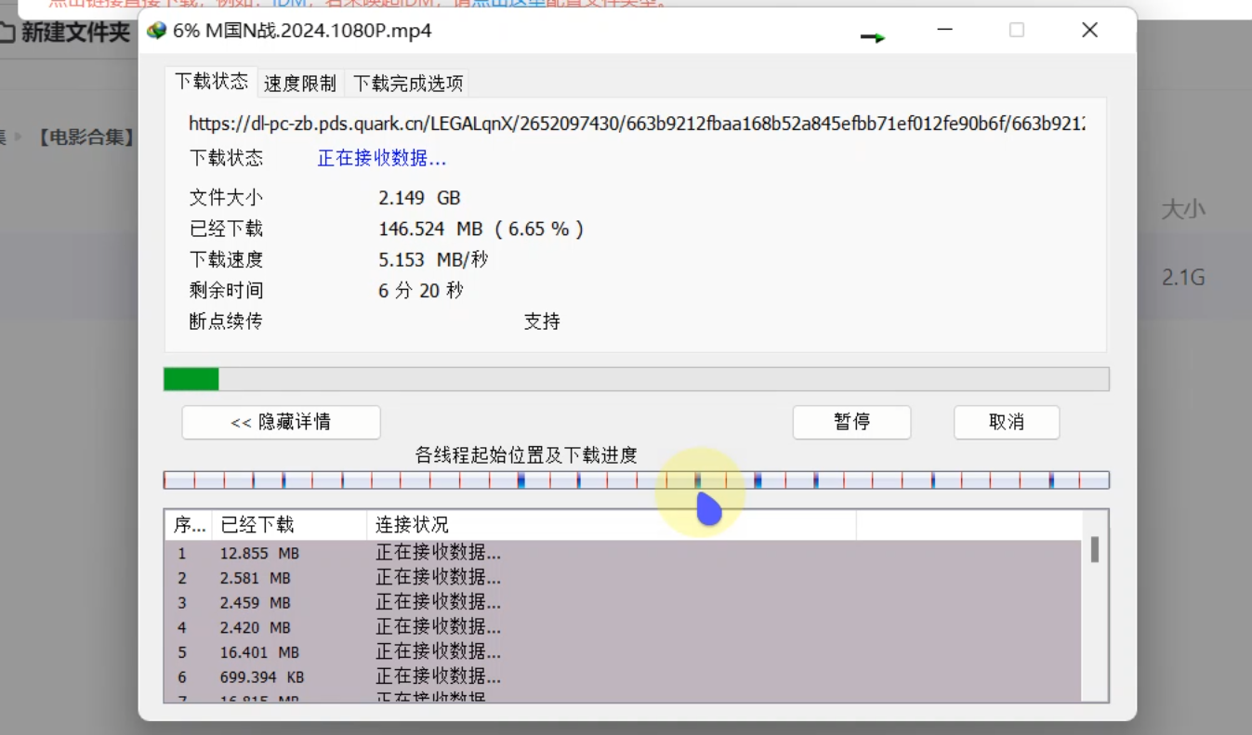Click the 大小 column header in background window
Screen dimensions: 1252x735
[1183, 210]
